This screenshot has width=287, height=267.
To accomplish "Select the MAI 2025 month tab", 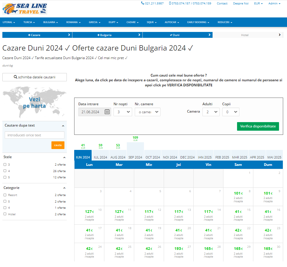I will pos(274,155).
